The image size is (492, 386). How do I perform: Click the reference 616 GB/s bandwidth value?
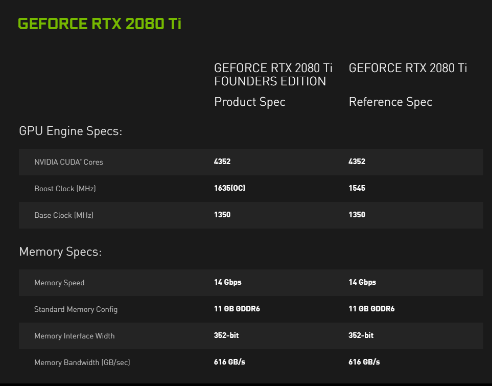[x=364, y=362]
